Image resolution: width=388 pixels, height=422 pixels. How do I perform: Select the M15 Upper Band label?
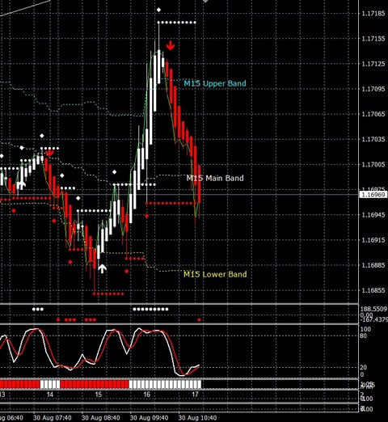point(215,83)
